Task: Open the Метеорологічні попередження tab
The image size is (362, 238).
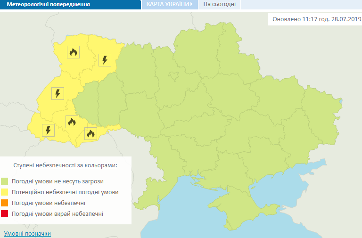Action: (70, 4)
